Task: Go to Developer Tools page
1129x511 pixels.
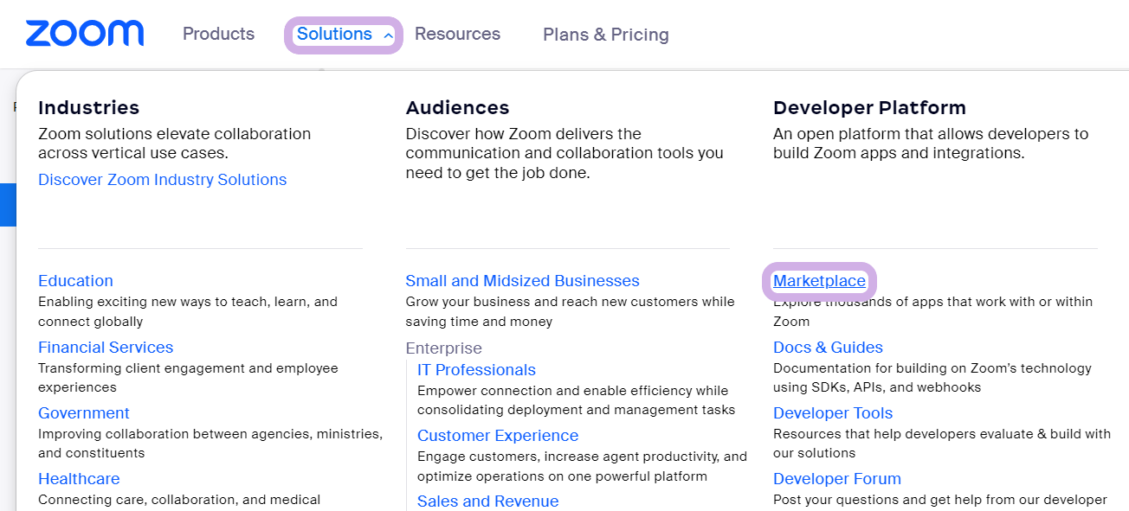Action: [x=832, y=413]
